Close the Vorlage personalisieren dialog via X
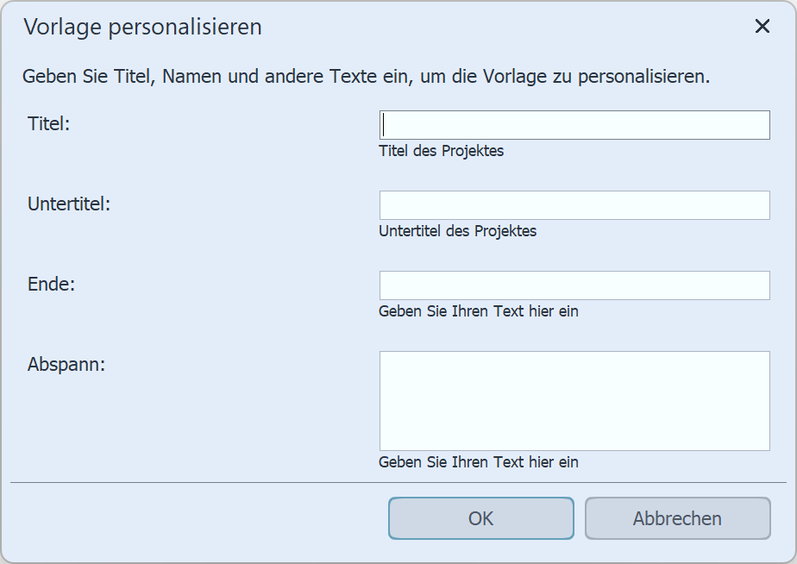This screenshot has height=564, width=797. [762, 27]
